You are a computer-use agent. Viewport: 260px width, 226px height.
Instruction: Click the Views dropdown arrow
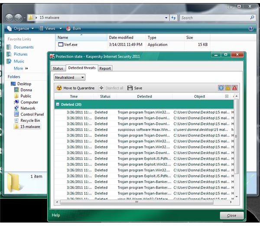point(61,29)
